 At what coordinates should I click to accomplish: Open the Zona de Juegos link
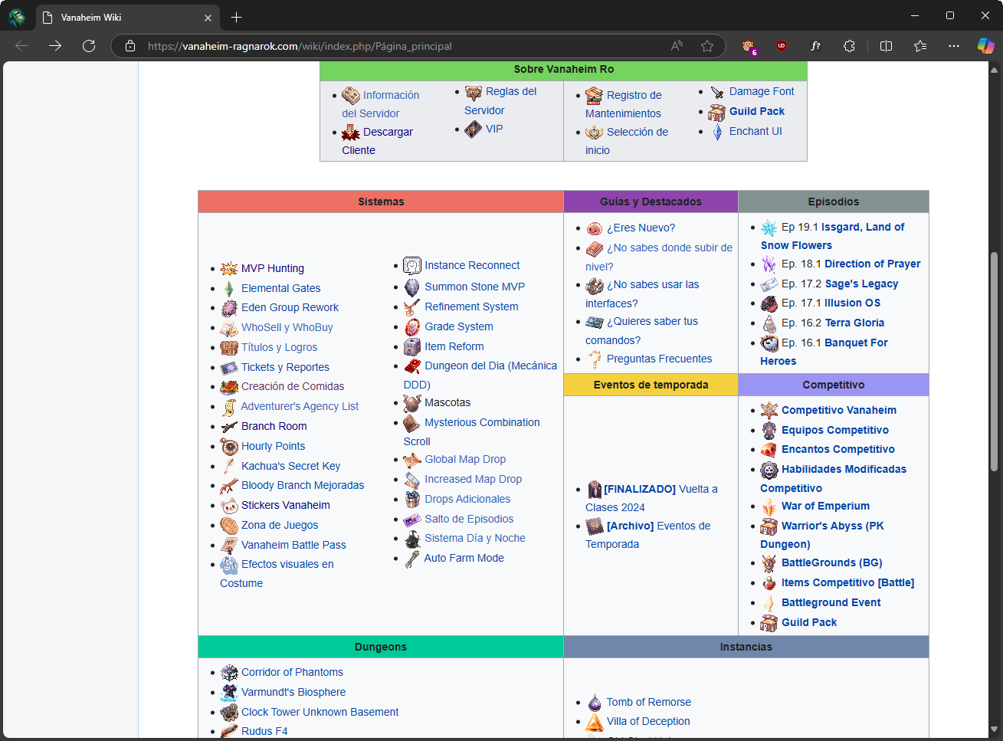(x=280, y=525)
